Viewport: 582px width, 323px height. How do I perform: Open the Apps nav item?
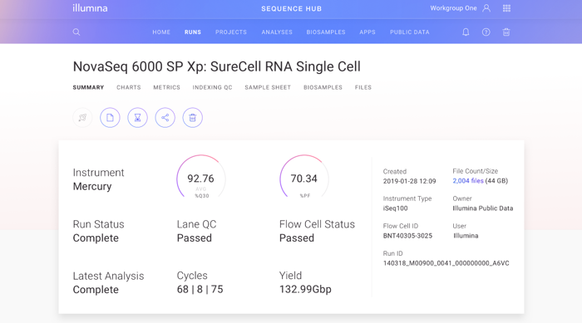pyautogui.click(x=367, y=32)
